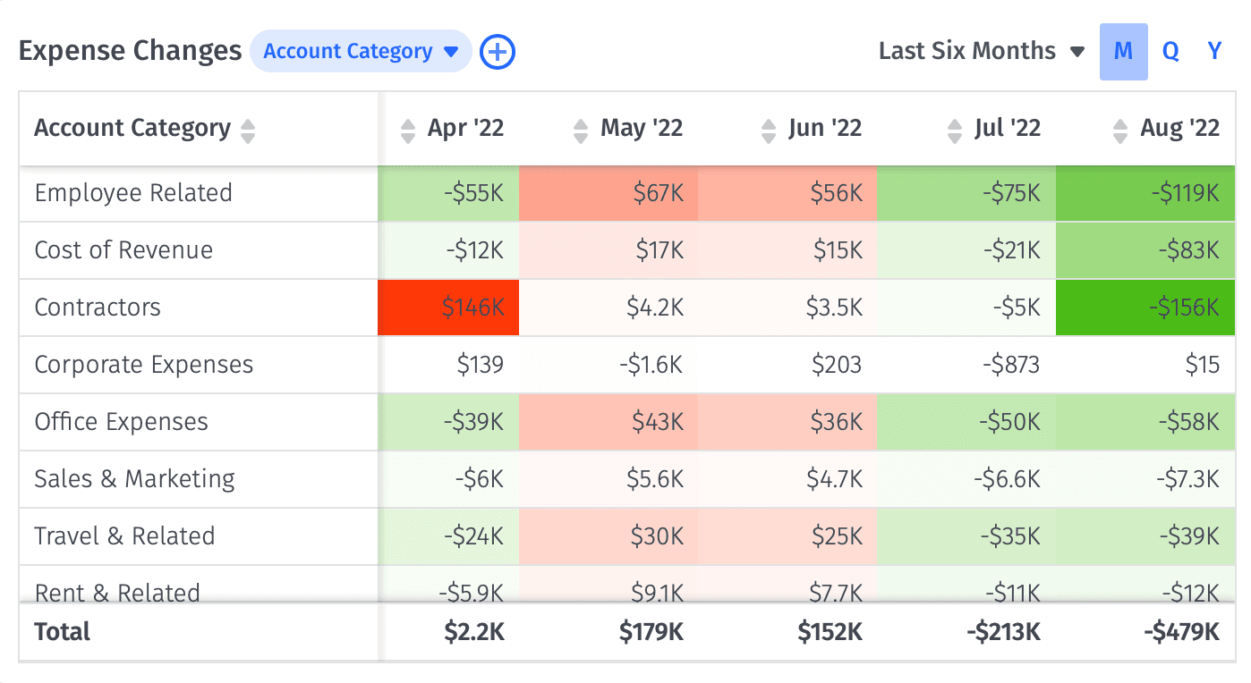
Task: Click the Expense Changes title
Action: click(x=129, y=51)
